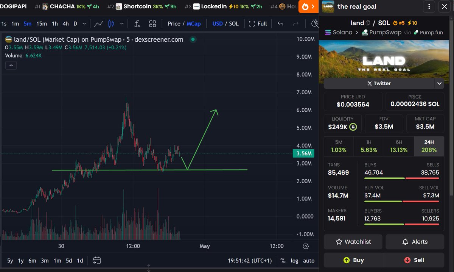Viewport: 454px width, 272px height.
Task: Select the 24H stats period tab
Action: (429, 146)
